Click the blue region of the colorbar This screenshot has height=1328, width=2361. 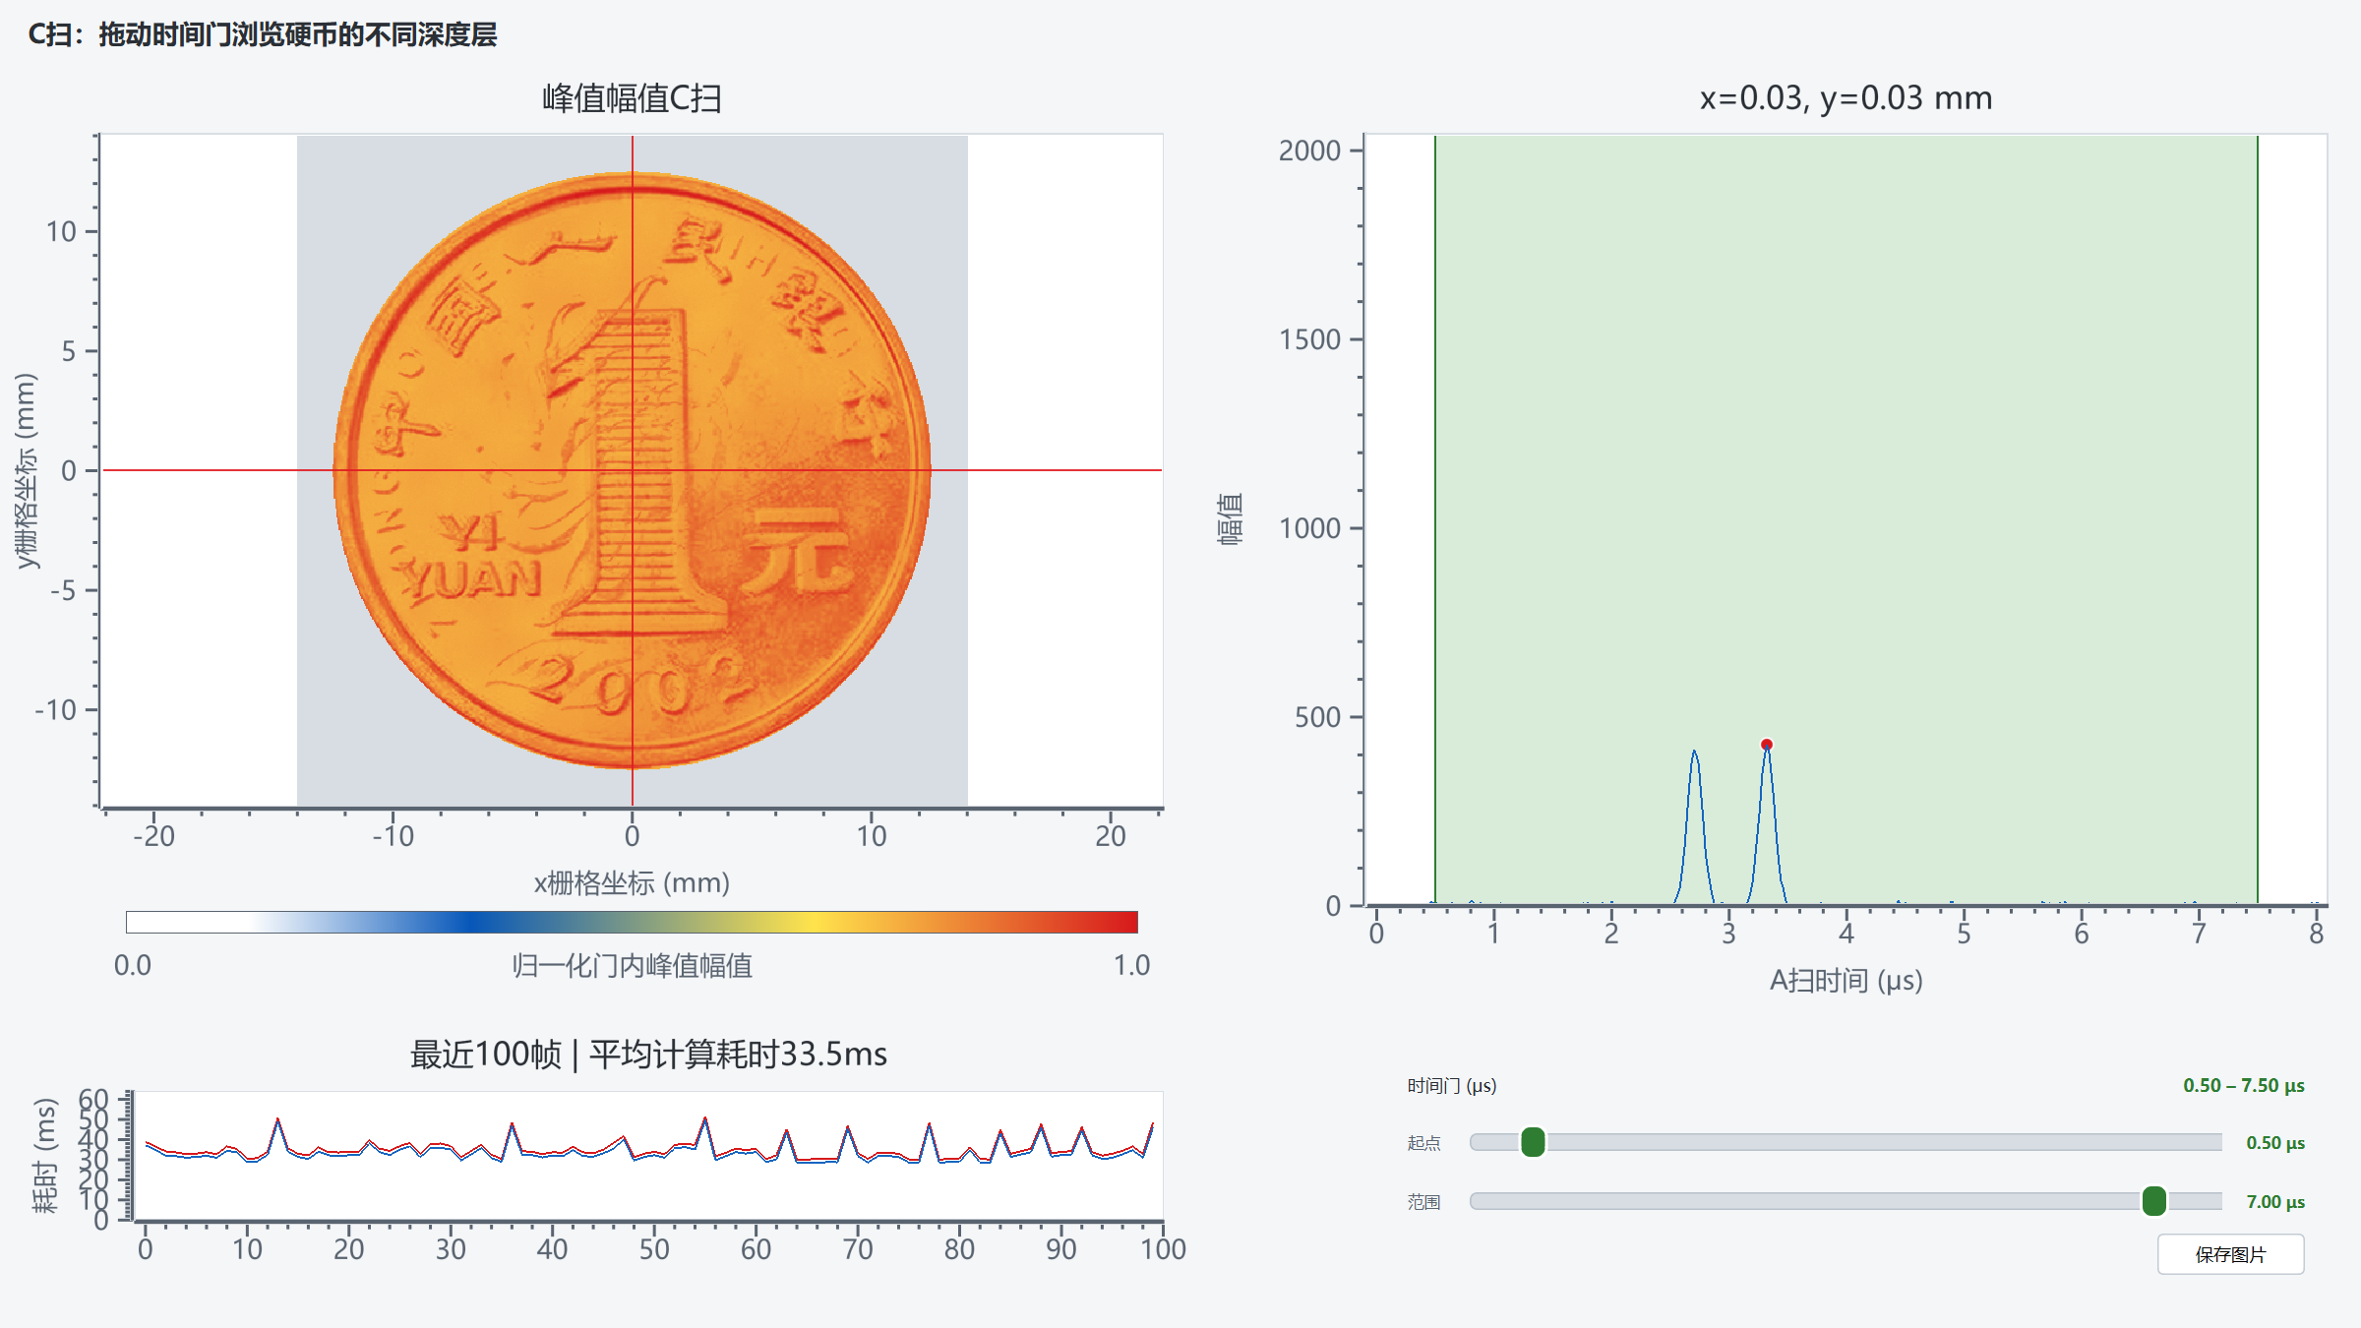[472, 922]
